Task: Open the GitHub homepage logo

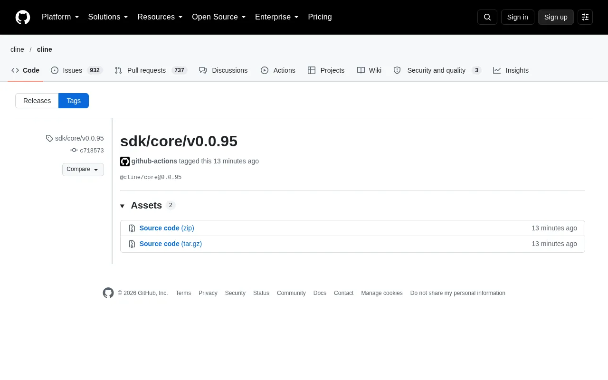Action: pyautogui.click(x=23, y=17)
